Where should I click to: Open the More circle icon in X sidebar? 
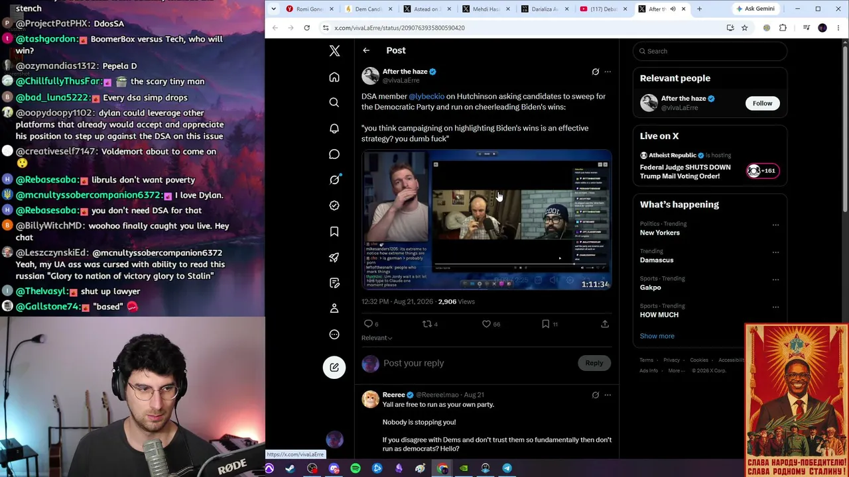click(x=334, y=334)
